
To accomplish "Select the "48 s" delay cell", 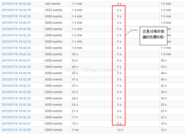I will [x=75, y=67].
